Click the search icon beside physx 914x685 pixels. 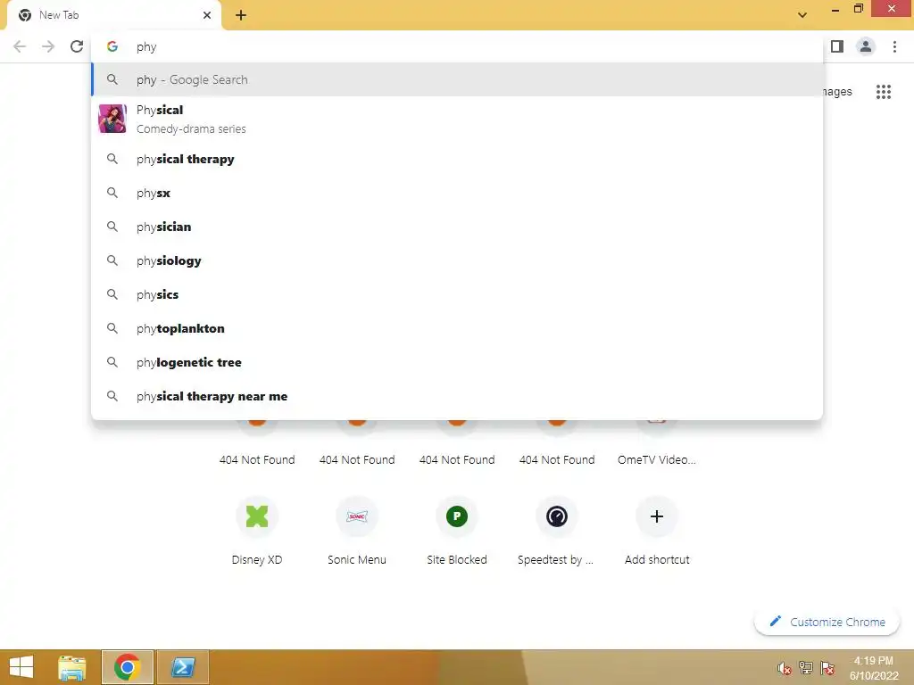[x=112, y=193]
